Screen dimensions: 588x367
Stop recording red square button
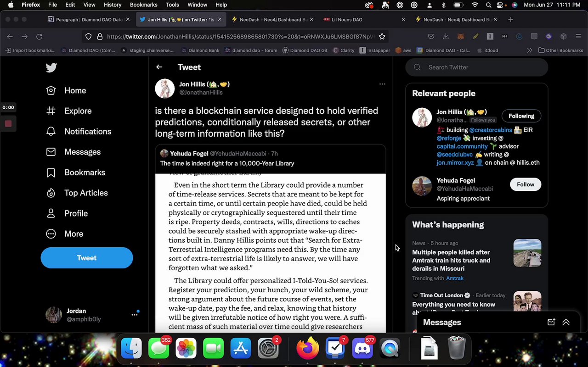click(8, 124)
